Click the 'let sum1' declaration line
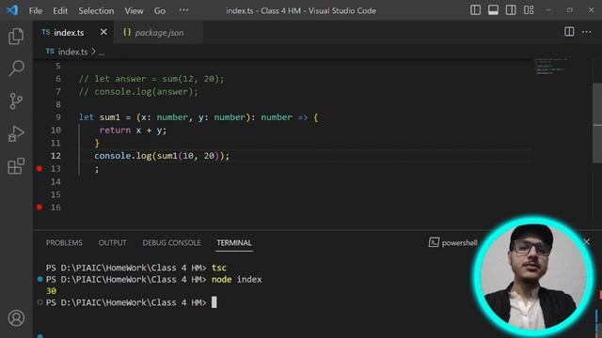Image resolution: width=602 pixels, height=338 pixels. click(x=198, y=117)
